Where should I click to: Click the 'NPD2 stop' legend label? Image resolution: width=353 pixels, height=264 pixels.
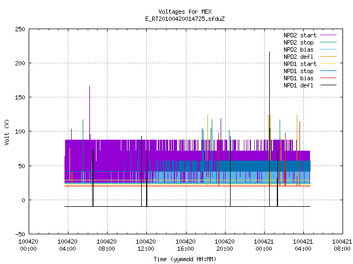298,42
